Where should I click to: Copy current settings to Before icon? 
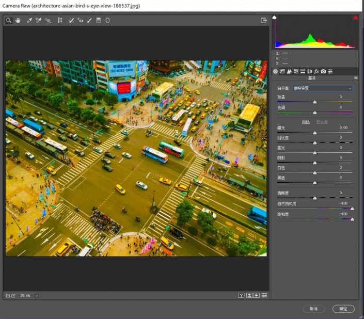(256, 295)
